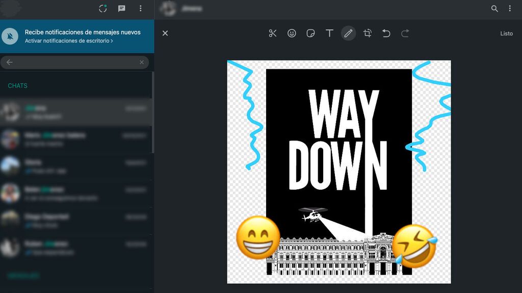The width and height of the screenshot is (522, 293).
Task: Open the Diego chat row
Action: [76, 221]
